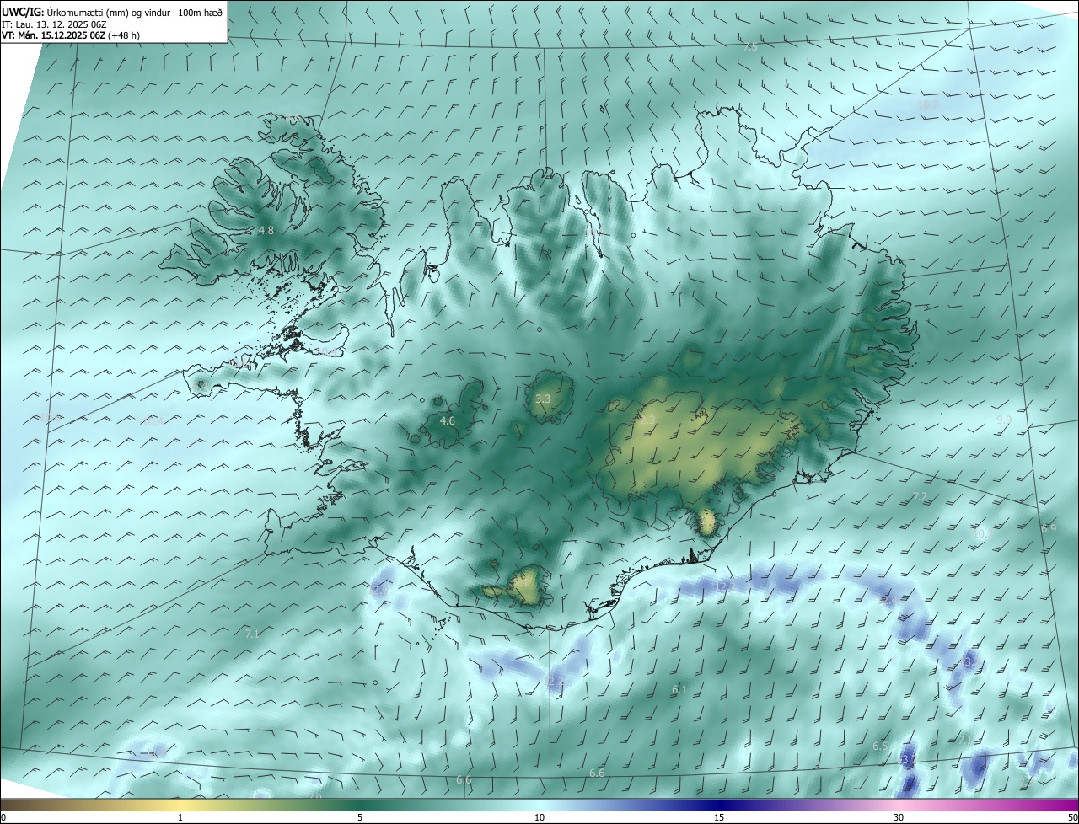This screenshot has width=1079, height=824.
Task: Click the 10.7 value label
Action: pos(928,104)
